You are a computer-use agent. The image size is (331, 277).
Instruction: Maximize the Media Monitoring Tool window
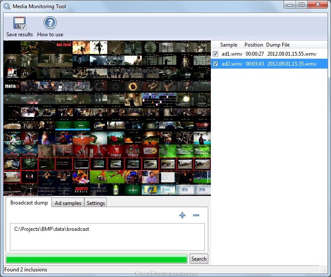pyautogui.click(x=302, y=5)
